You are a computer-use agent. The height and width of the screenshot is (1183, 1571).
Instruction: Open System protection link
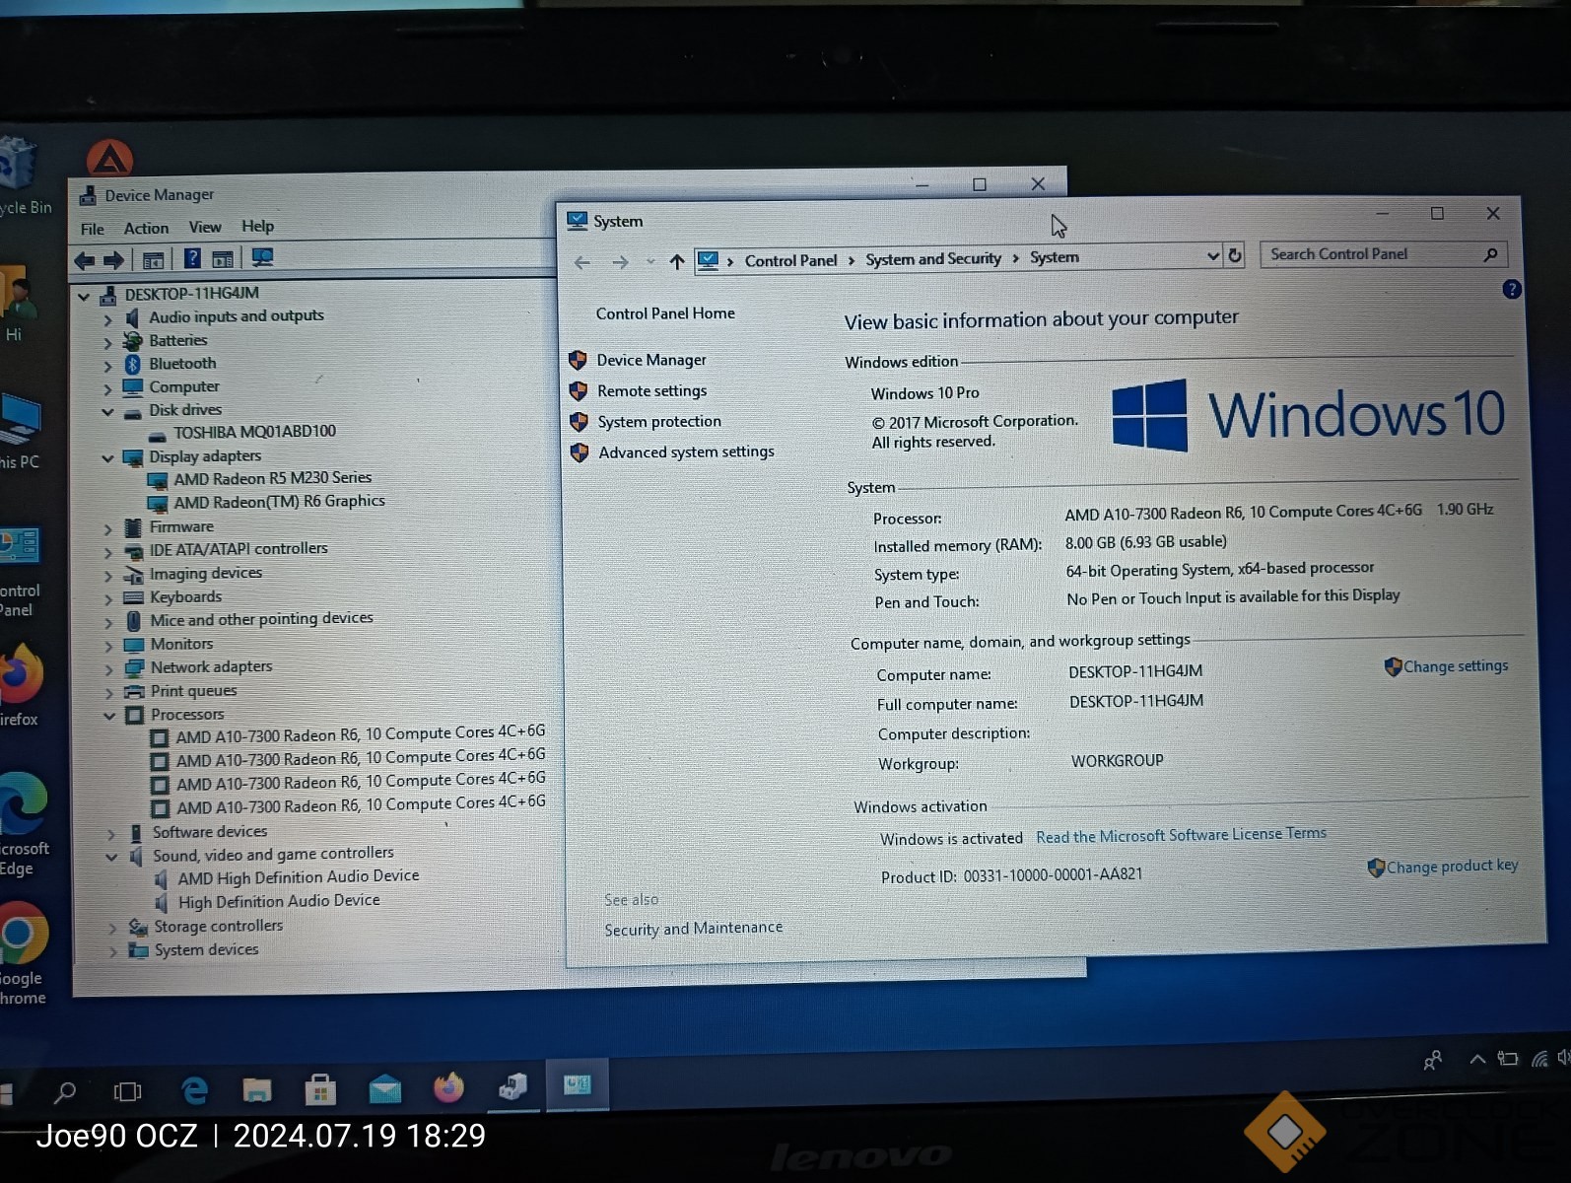[x=659, y=421]
